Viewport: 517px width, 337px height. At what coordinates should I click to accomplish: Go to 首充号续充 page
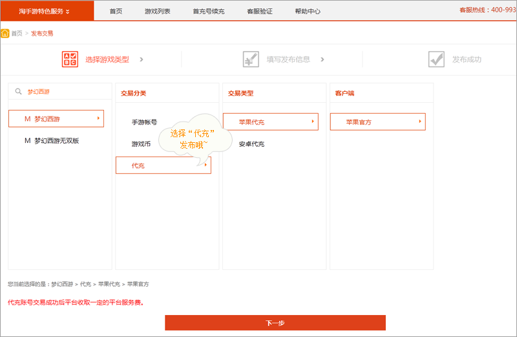[x=208, y=11]
